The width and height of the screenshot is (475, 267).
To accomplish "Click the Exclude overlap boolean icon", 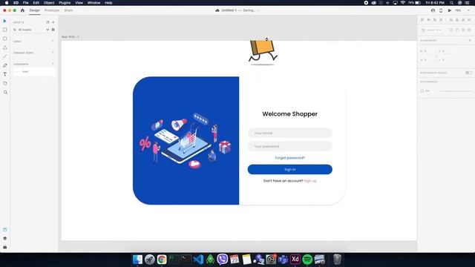I will point(469,30).
